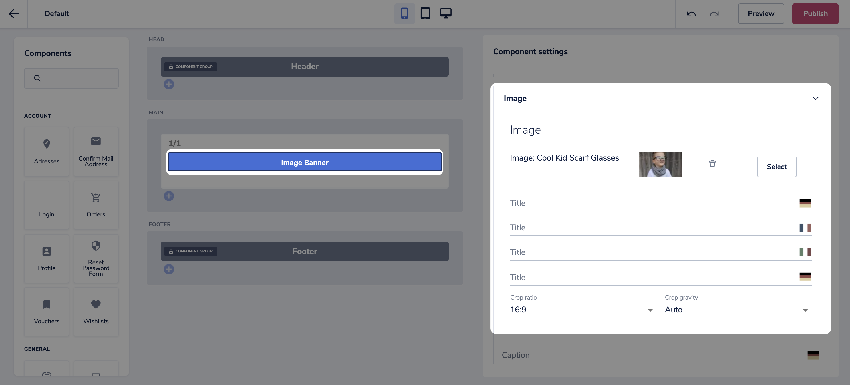Viewport: 850px width, 385px height.
Task: Click the back arrow icon
Action: tap(13, 13)
